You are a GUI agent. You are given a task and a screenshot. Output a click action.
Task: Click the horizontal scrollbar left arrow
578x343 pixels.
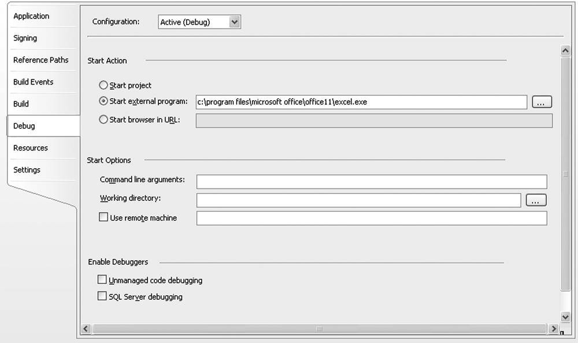coord(86,328)
